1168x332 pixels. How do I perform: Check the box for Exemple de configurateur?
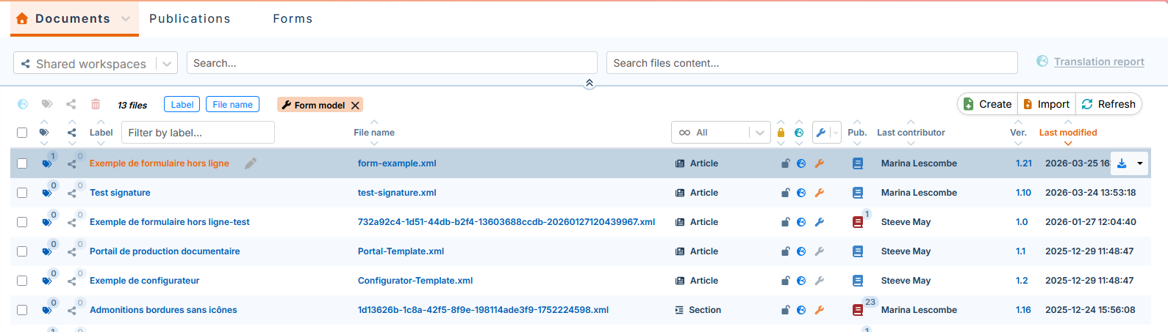pos(22,281)
